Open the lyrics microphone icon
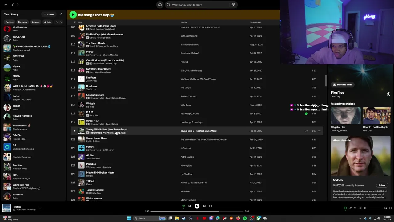 click(x=350, y=208)
